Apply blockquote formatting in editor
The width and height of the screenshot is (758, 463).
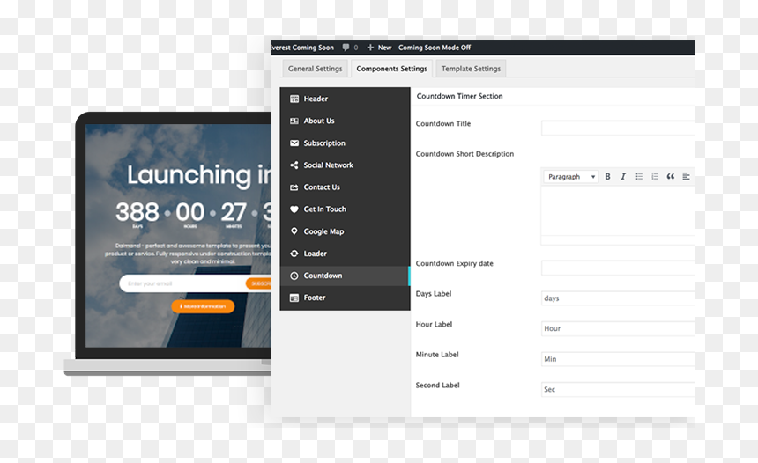click(671, 177)
